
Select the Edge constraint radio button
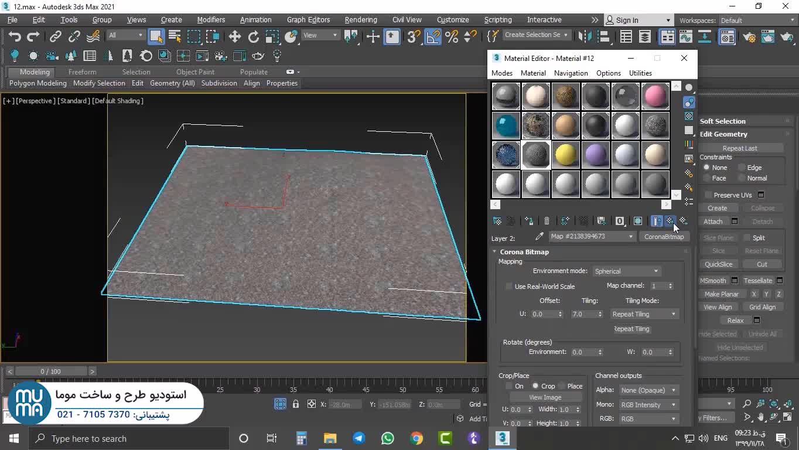pyautogui.click(x=742, y=168)
